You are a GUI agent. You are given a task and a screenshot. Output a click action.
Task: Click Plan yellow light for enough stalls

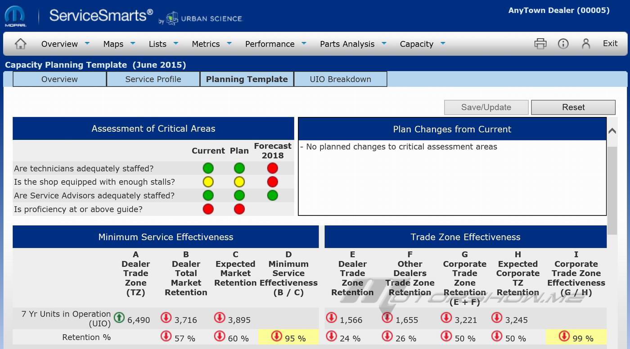pos(239,182)
